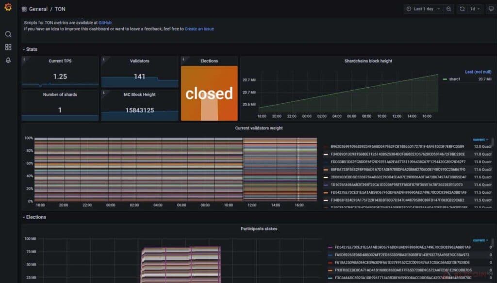Collapse the Elections row
The height and width of the screenshot is (283, 497).
[34, 217]
